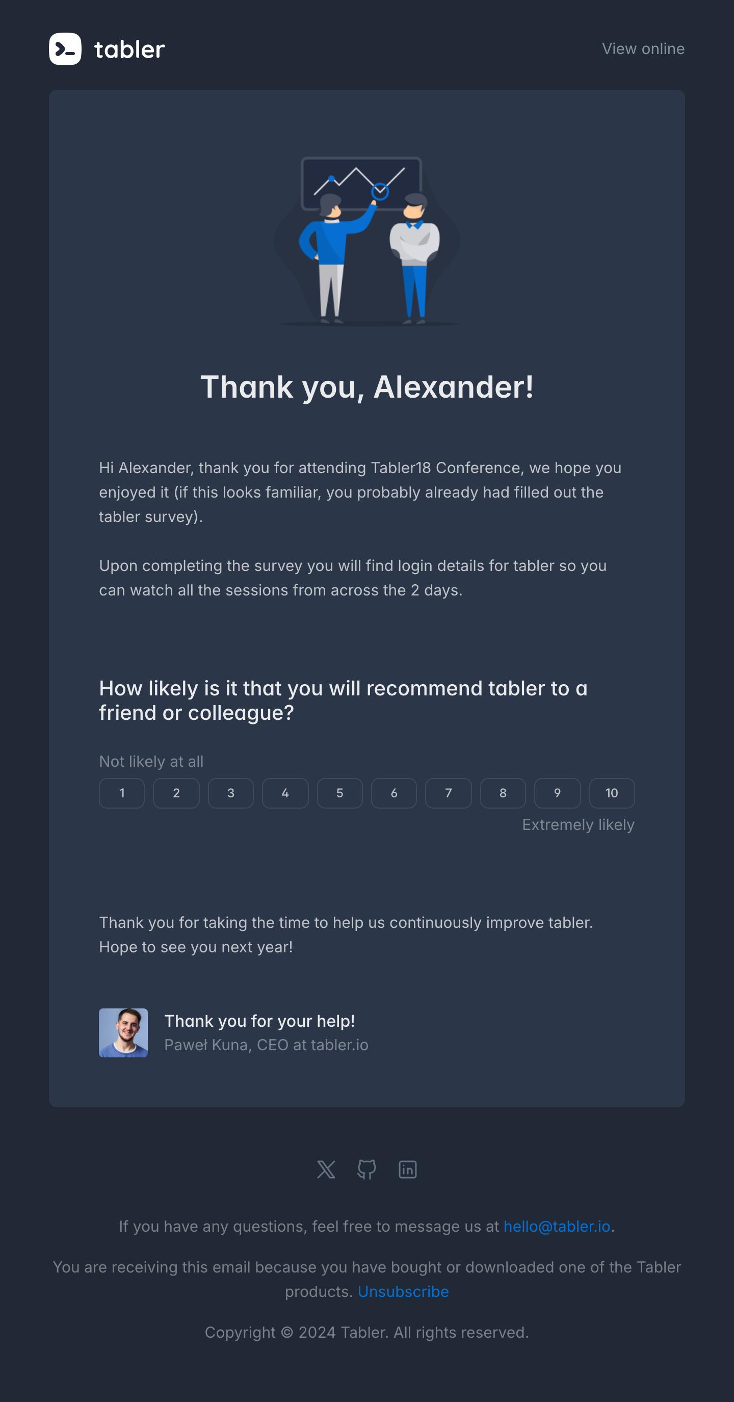Rate 9 on the recommendation scale
This screenshot has height=1402, width=734.
point(557,793)
